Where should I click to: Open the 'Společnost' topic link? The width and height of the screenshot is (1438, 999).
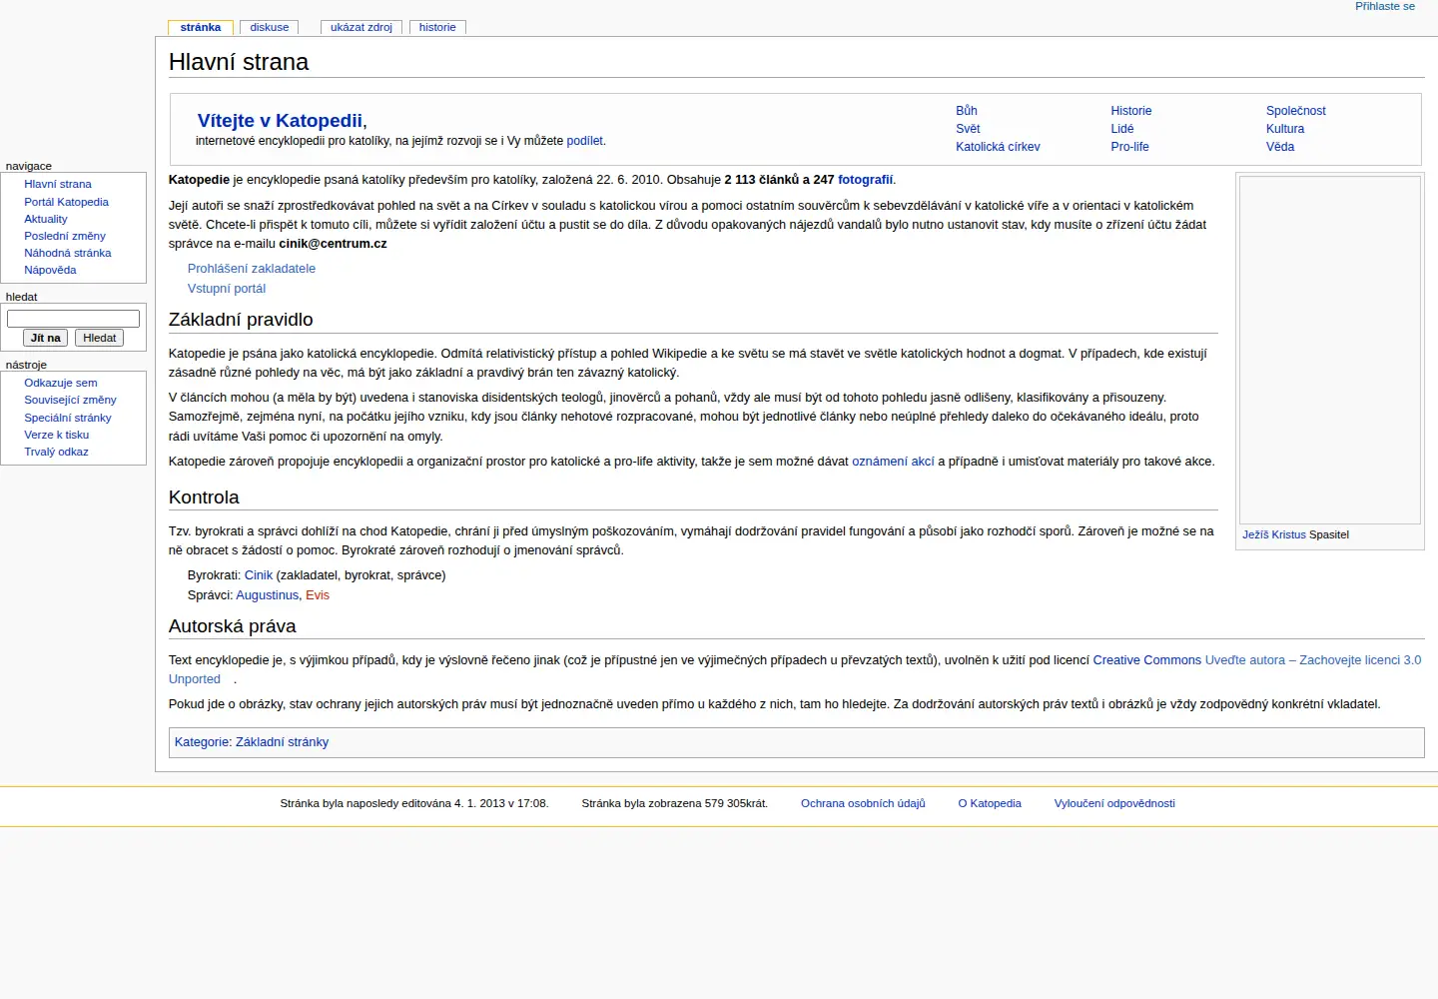click(1296, 111)
